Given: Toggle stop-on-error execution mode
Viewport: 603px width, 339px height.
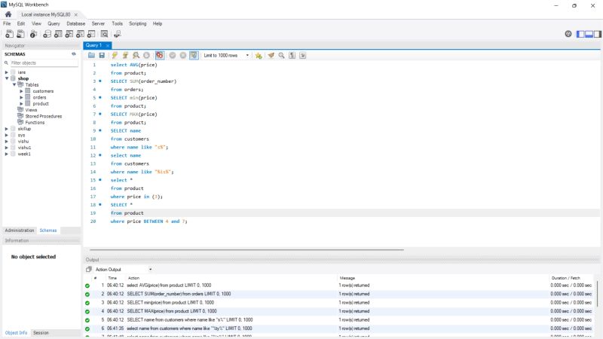Looking at the screenshot, I should point(160,55).
